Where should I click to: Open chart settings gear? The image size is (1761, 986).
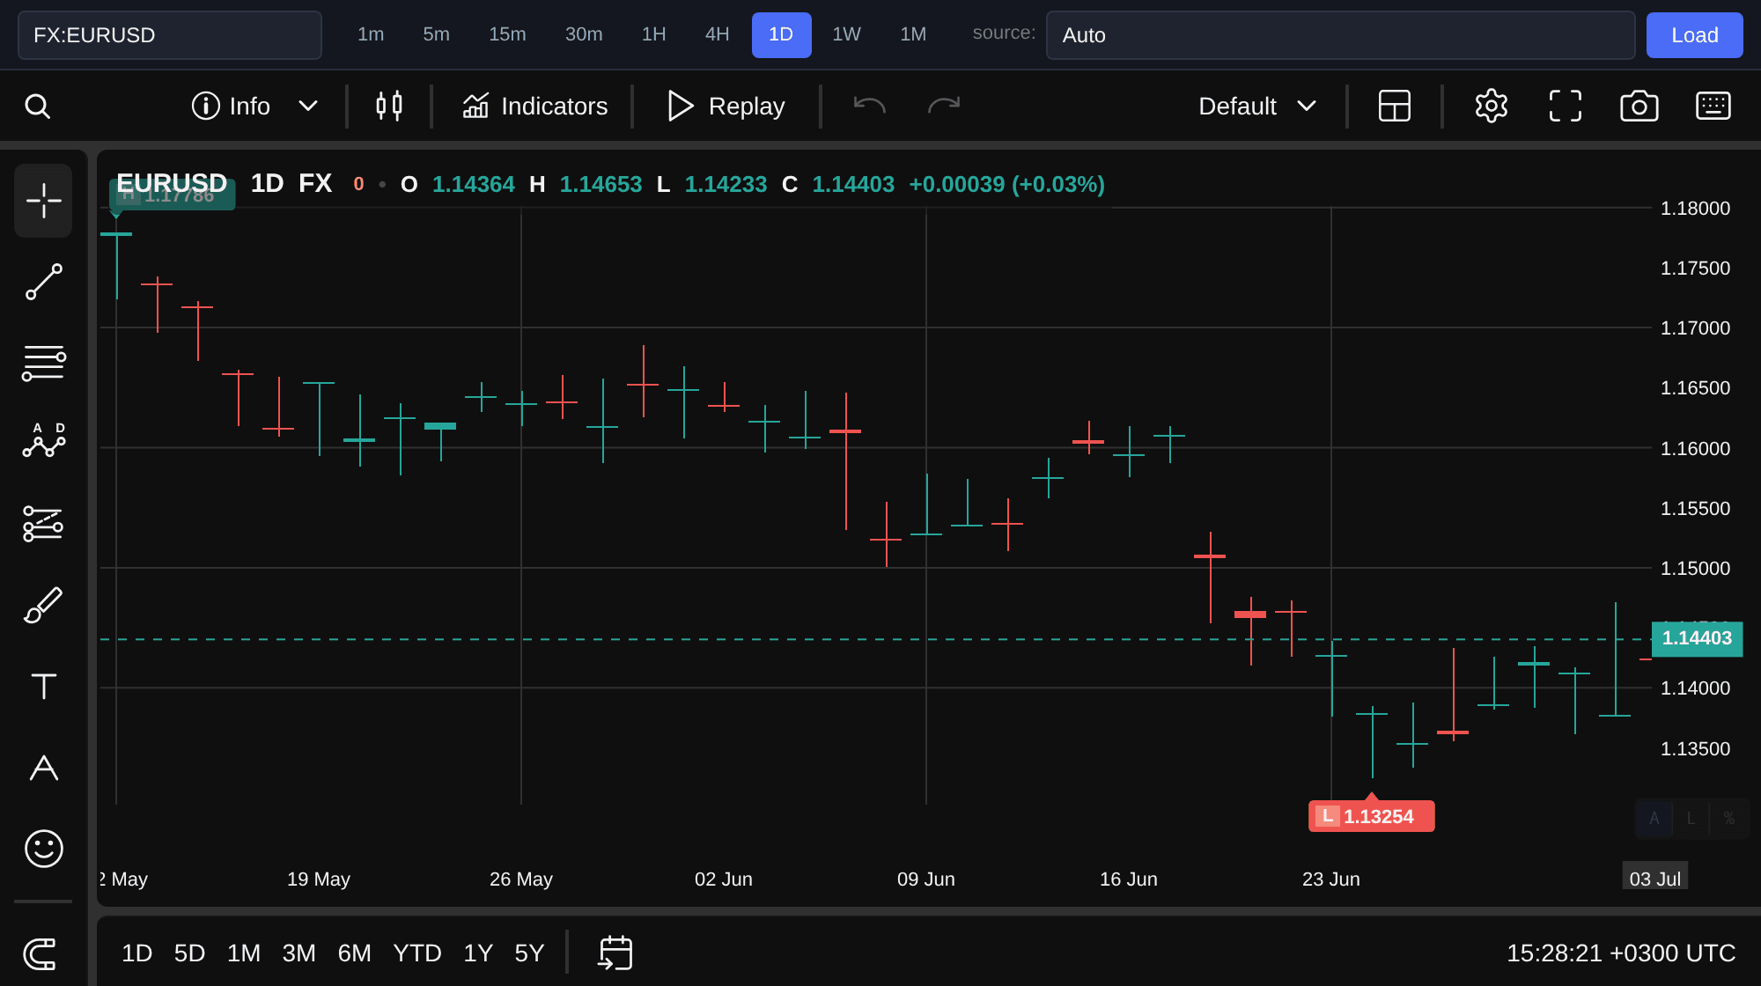tap(1492, 107)
